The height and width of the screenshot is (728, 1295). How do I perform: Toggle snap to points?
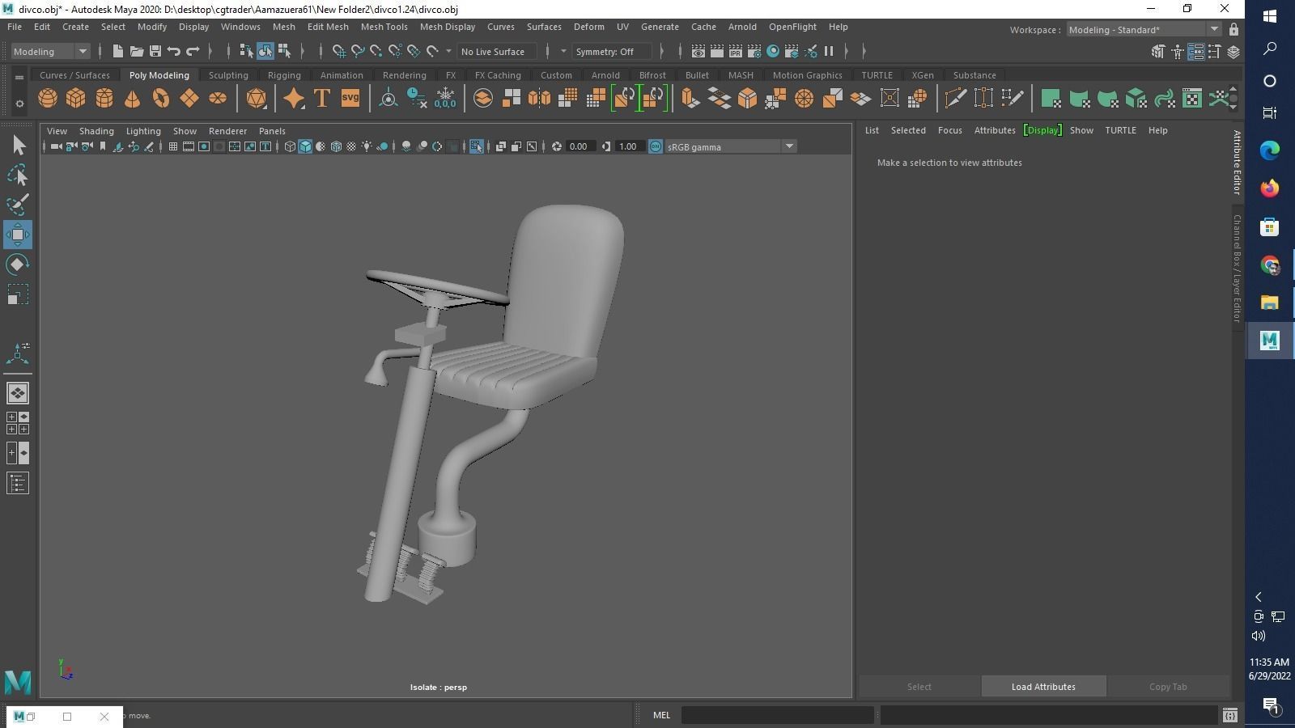[376, 51]
